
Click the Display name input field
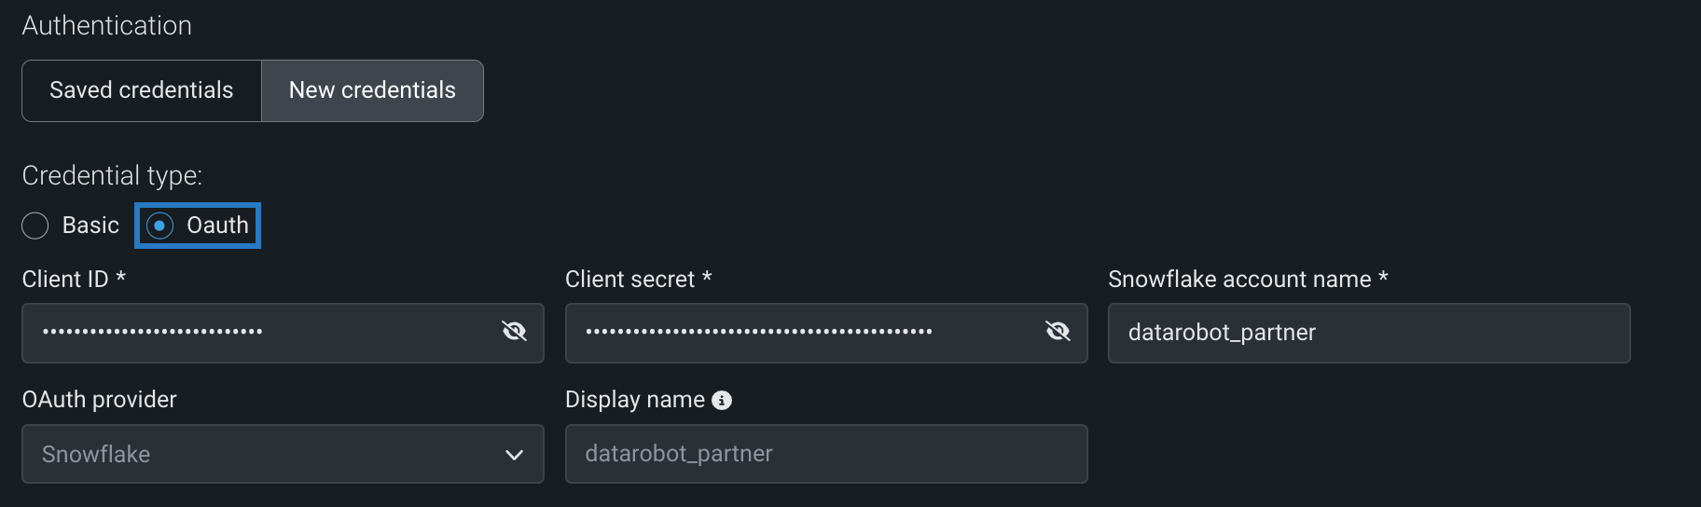[x=825, y=454]
